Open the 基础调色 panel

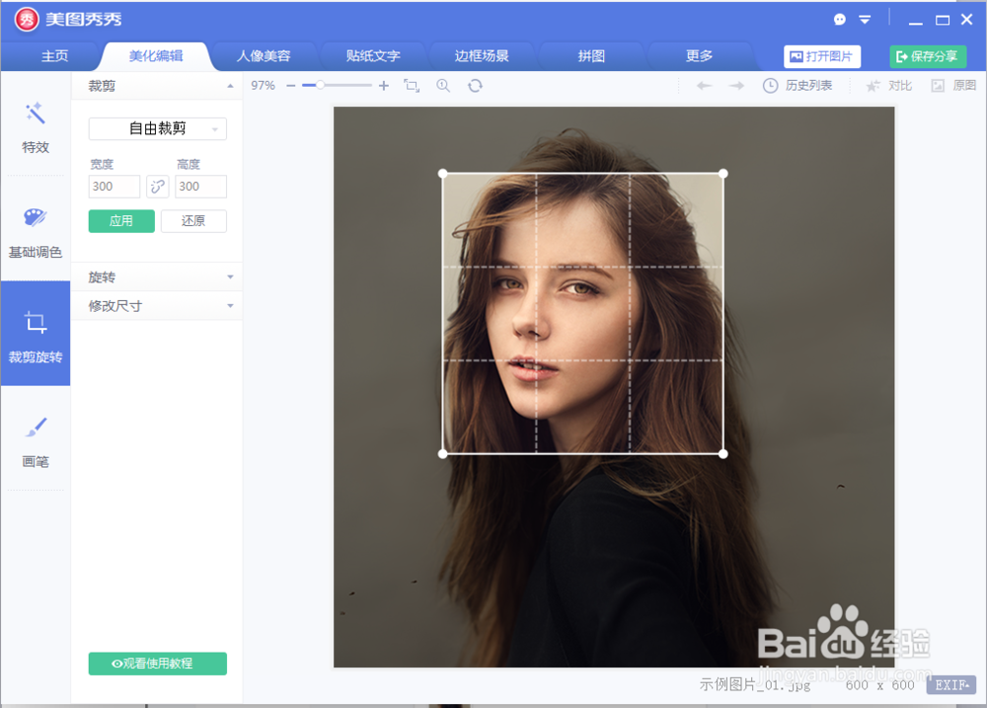click(x=36, y=236)
